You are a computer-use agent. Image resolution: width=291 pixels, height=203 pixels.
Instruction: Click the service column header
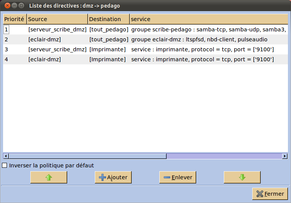209,19
